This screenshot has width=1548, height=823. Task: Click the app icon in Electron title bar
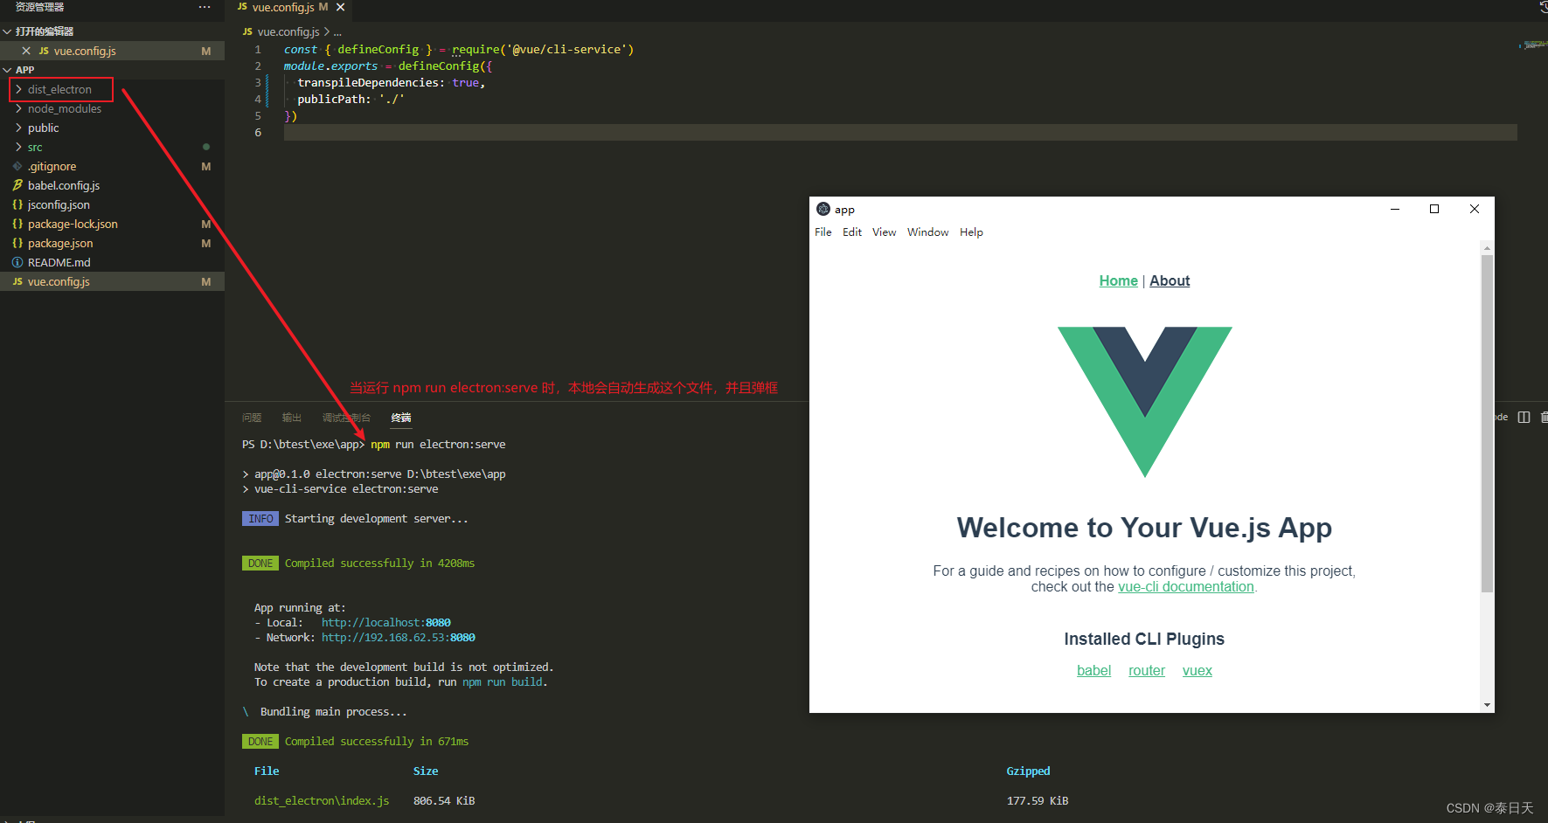coord(823,209)
